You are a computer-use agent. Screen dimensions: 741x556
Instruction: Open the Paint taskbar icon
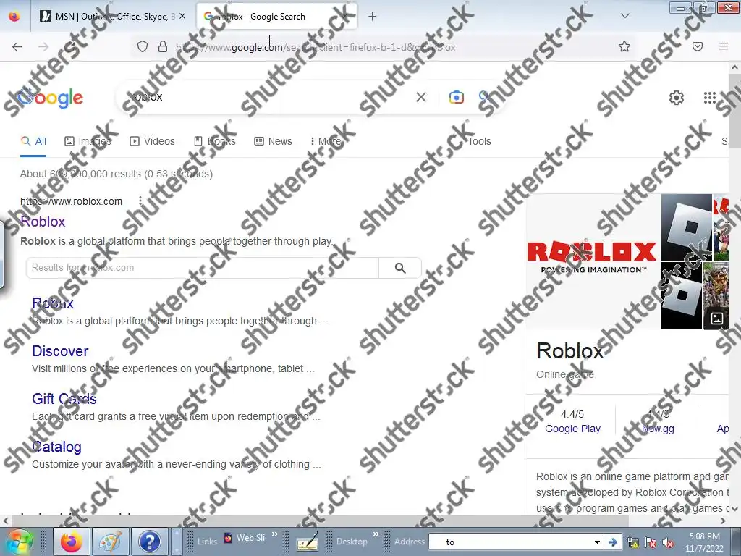click(111, 542)
